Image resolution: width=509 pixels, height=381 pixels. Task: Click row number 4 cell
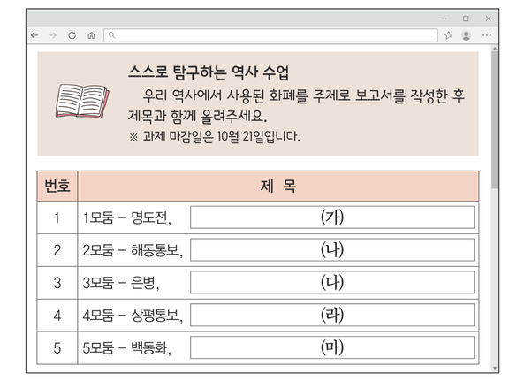pos(57,315)
